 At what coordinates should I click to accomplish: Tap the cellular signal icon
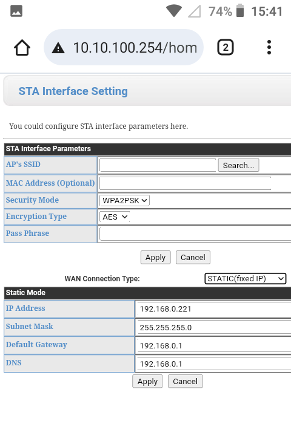(x=195, y=11)
